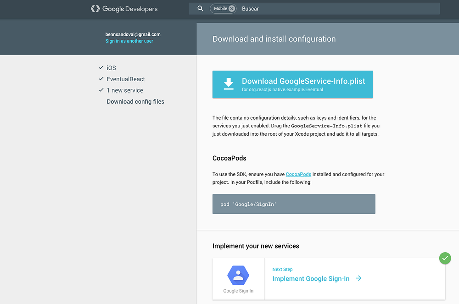Click the checkmark beside iOS
Viewport: 459px width, 304px height.
(x=101, y=67)
